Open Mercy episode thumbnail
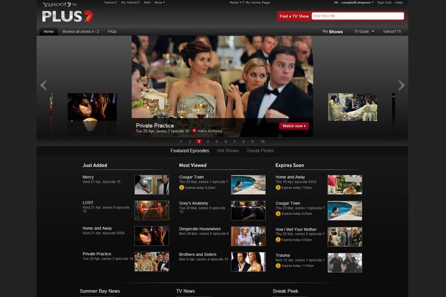446x297 pixels. [152, 185]
